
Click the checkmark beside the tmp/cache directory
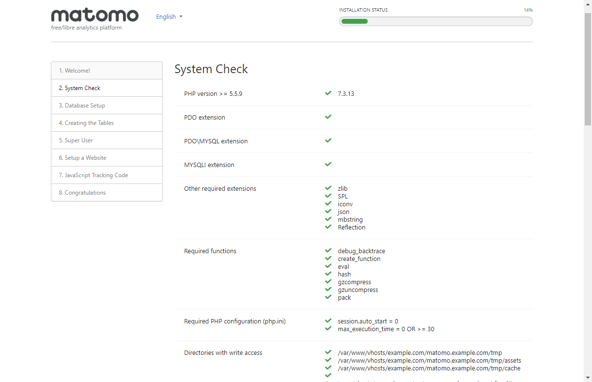pos(328,368)
